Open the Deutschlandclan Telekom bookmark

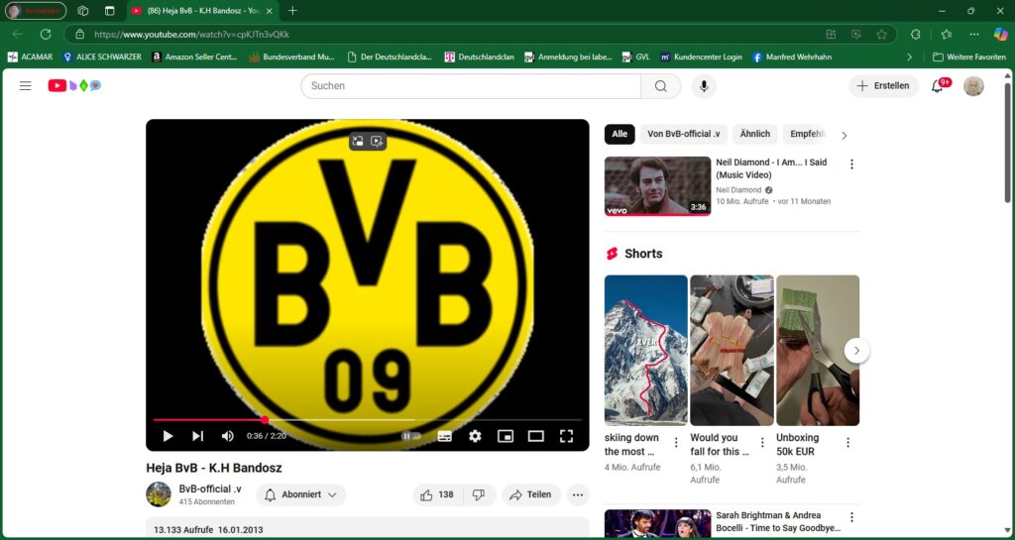[479, 56]
